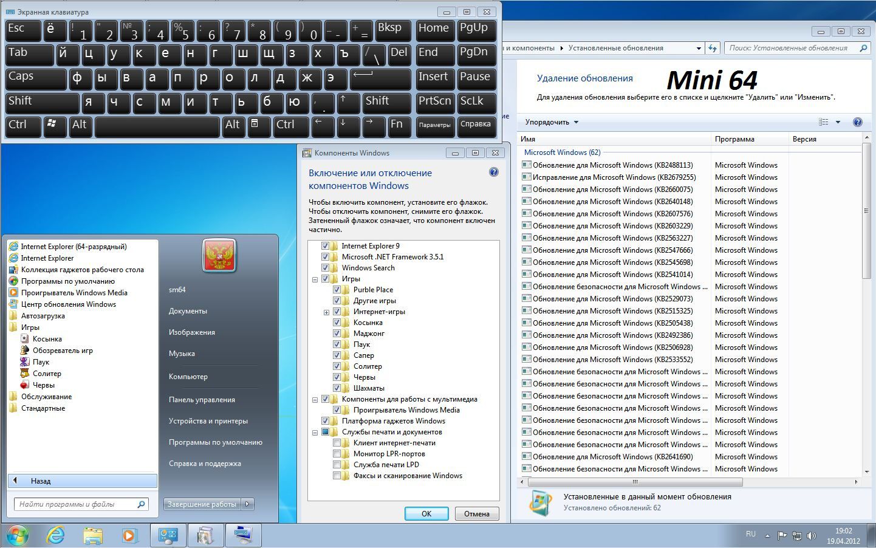Click Параметры key on on-screen keyboard

click(x=435, y=126)
